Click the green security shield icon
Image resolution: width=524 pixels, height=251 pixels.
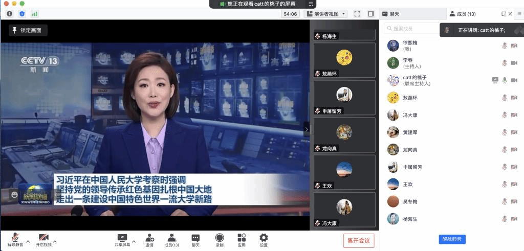tap(21, 14)
